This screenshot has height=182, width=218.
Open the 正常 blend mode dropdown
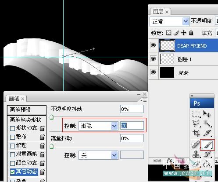point(170,21)
